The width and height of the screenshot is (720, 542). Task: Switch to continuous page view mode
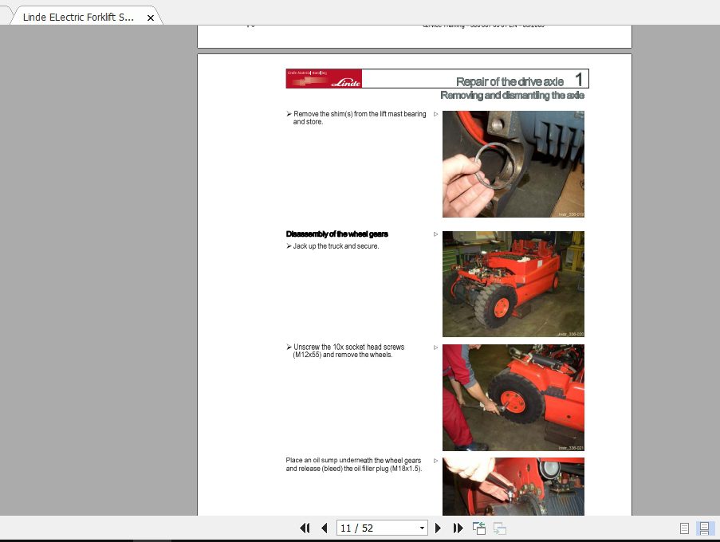(x=704, y=528)
